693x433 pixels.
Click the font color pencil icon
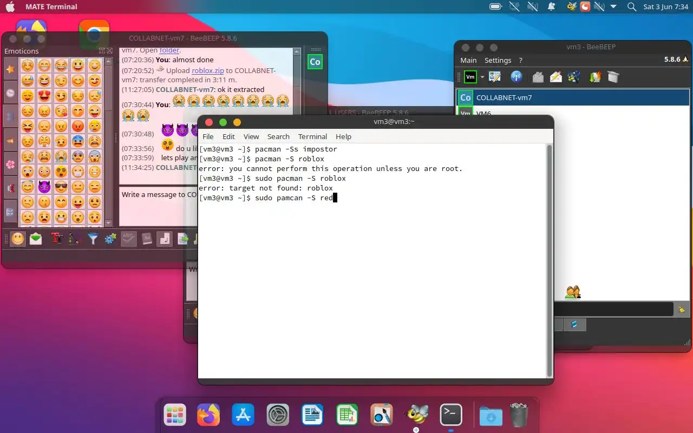click(x=75, y=239)
